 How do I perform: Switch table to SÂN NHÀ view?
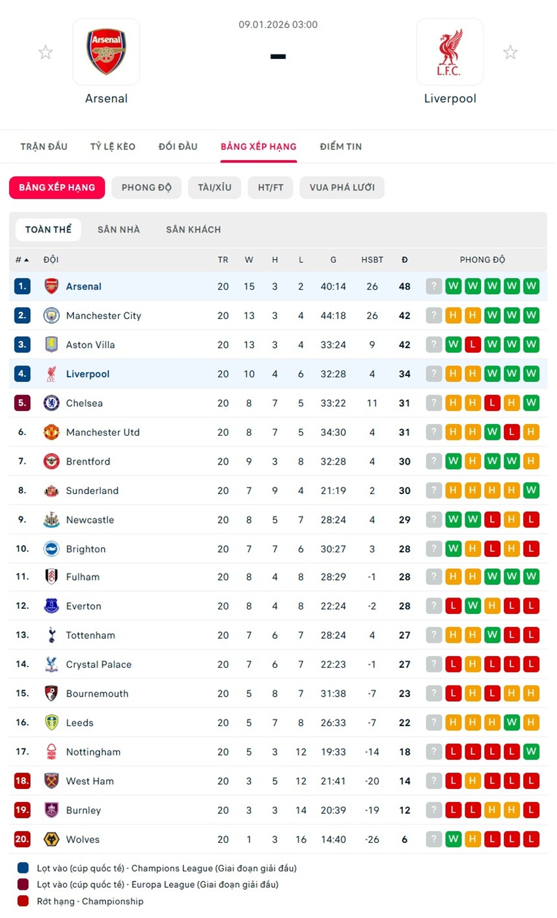click(119, 230)
